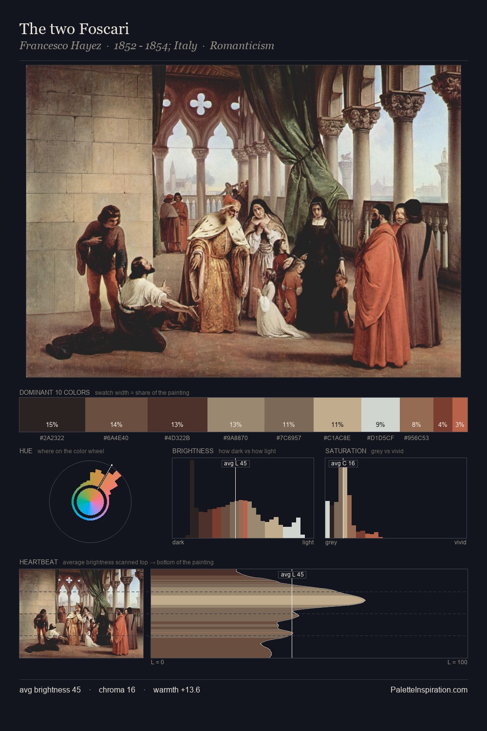Click the 'L = 100' axis label
Image resolution: width=487 pixels, height=731 pixels.
(x=457, y=662)
